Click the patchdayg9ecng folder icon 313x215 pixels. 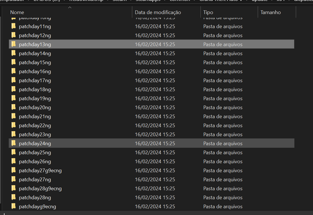pyautogui.click(x=13, y=207)
